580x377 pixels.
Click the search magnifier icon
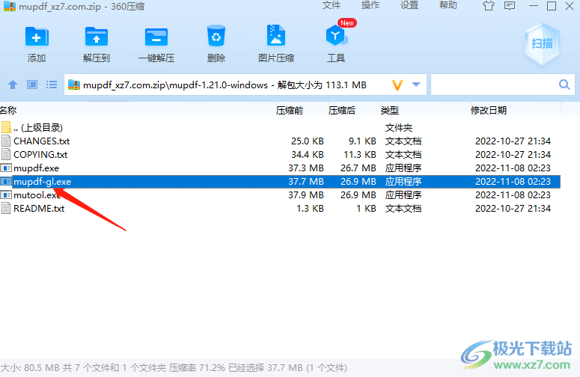[564, 85]
